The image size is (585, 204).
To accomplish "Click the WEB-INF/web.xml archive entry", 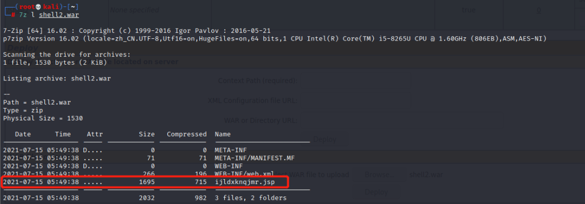I will click(246, 174).
